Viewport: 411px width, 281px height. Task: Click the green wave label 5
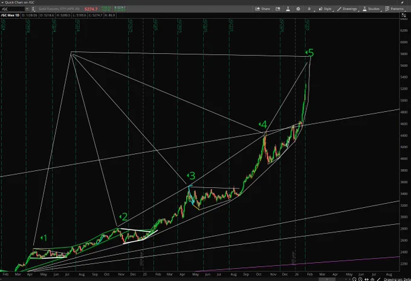tap(309, 53)
